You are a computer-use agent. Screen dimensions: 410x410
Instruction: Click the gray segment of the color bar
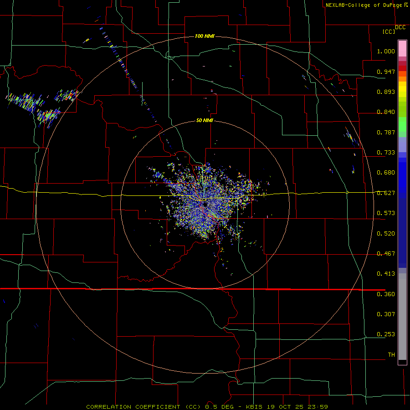point(402,317)
